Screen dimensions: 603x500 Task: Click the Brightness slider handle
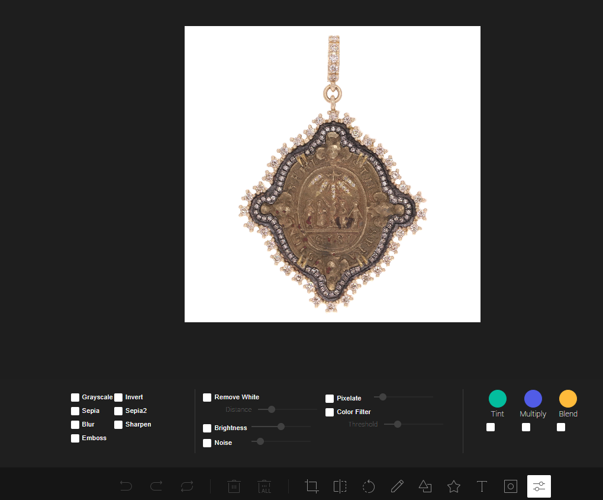click(x=281, y=427)
